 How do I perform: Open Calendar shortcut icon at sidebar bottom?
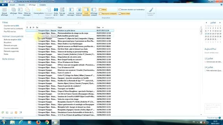tap(7, 112)
